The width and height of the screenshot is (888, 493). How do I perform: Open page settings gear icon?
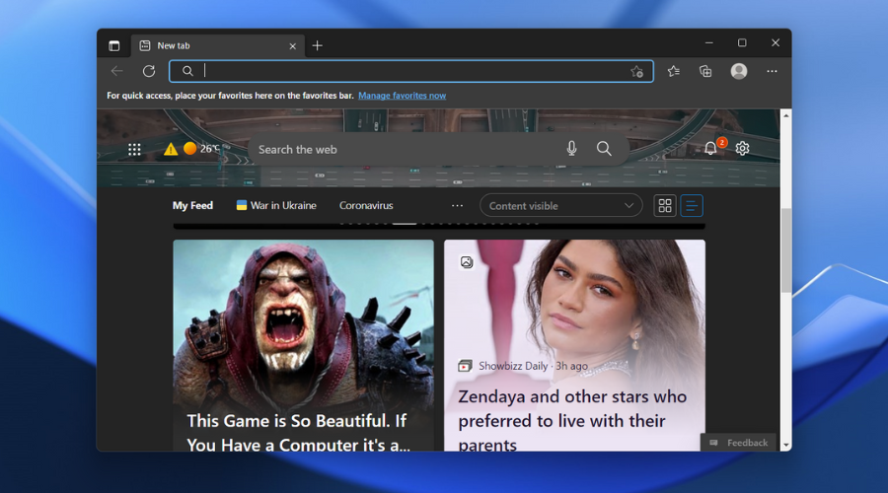[x=742, y=148]
